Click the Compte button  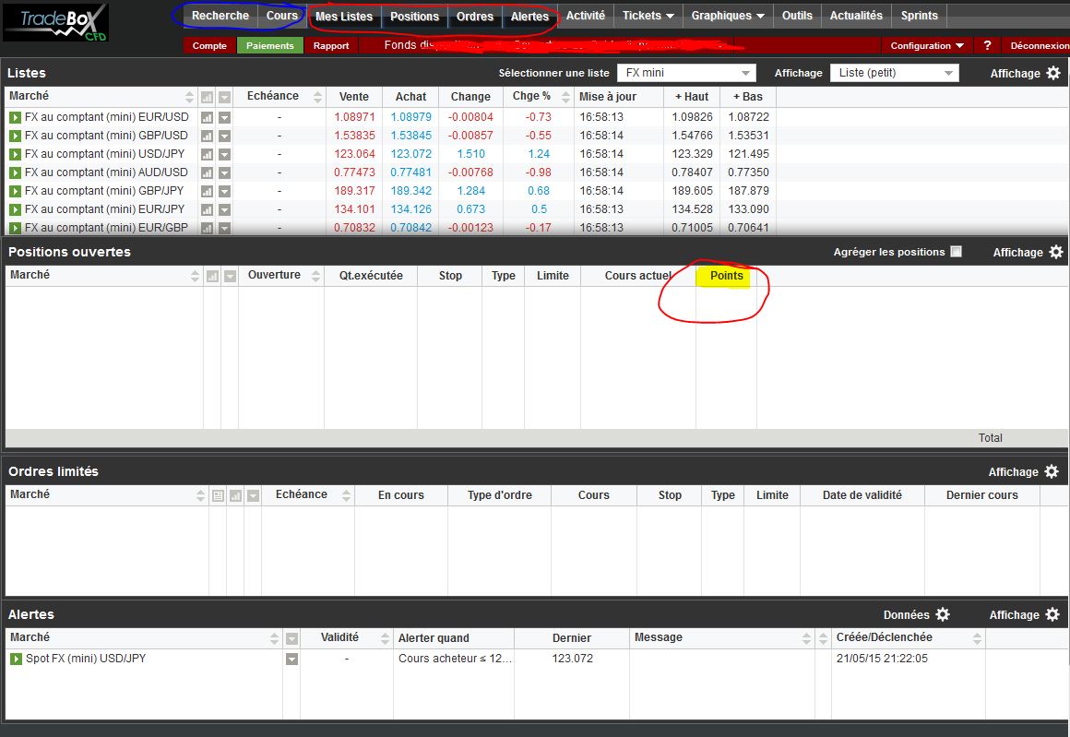[209, 45]
